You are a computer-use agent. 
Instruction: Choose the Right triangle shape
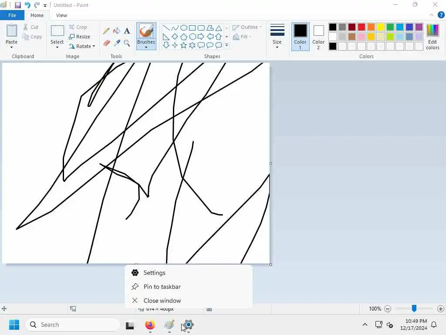[x=166, y=37]
